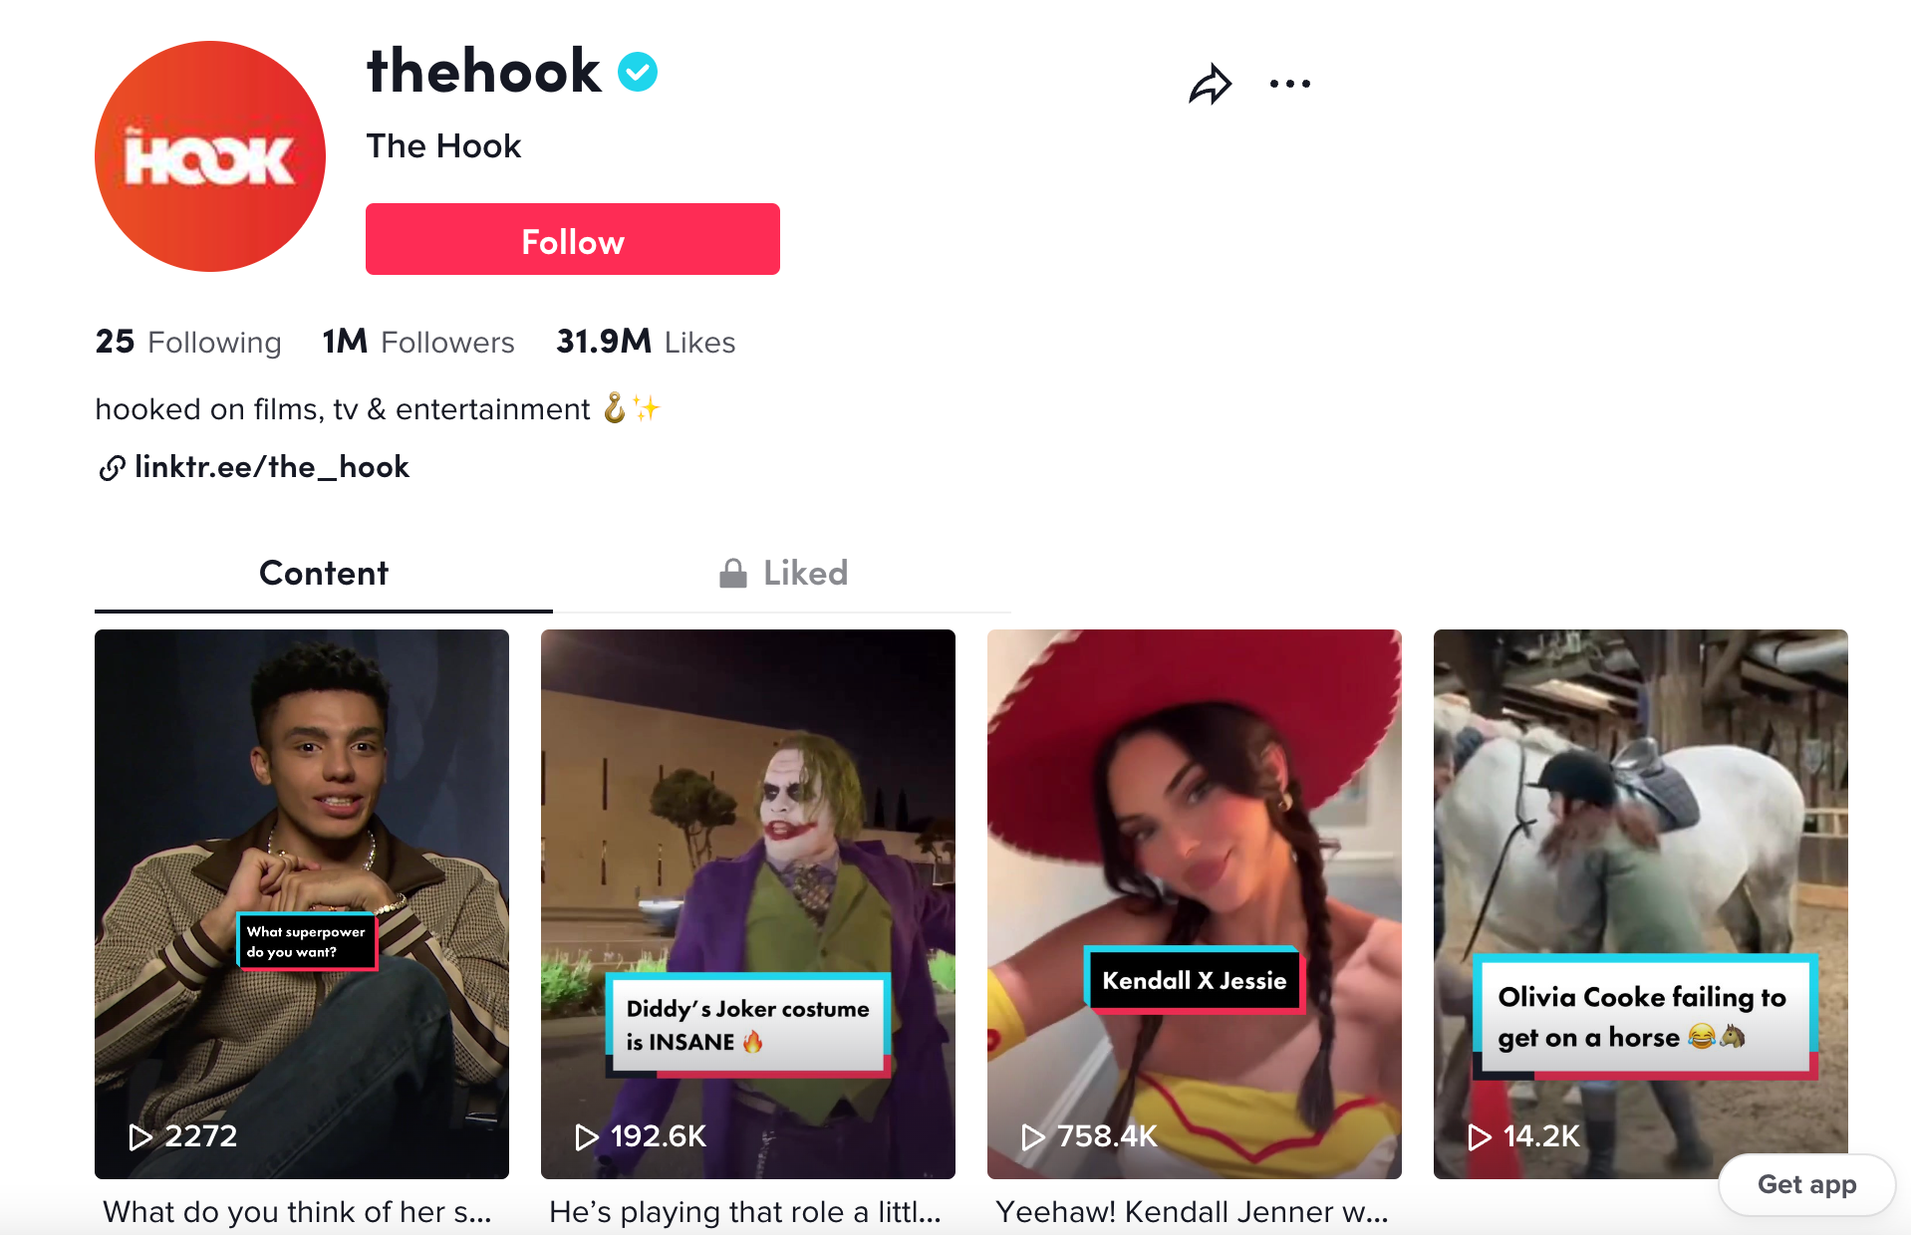Click play icon on 2272 views video

pyautogui.click(x=140, y=1136)
